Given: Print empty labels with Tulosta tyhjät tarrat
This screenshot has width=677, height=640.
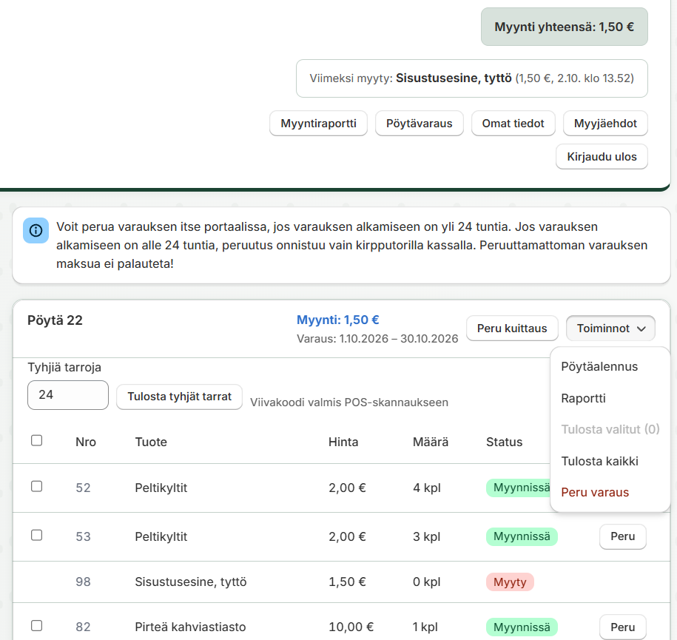Looking at the screenshot, I should (x=179, y=397).
